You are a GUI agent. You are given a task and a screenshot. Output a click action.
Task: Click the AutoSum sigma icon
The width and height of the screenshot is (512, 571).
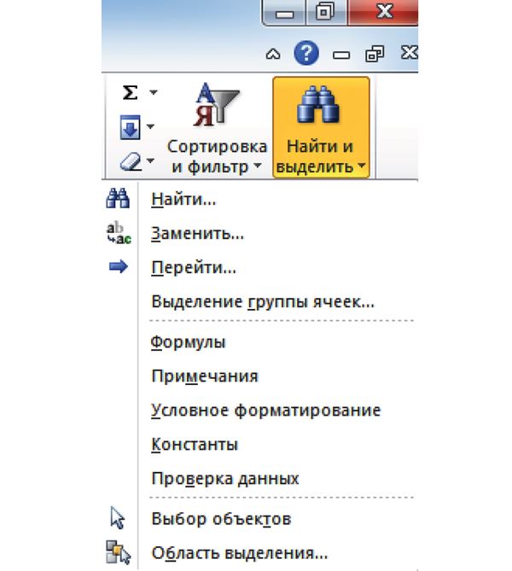click(x=130, y=92)
